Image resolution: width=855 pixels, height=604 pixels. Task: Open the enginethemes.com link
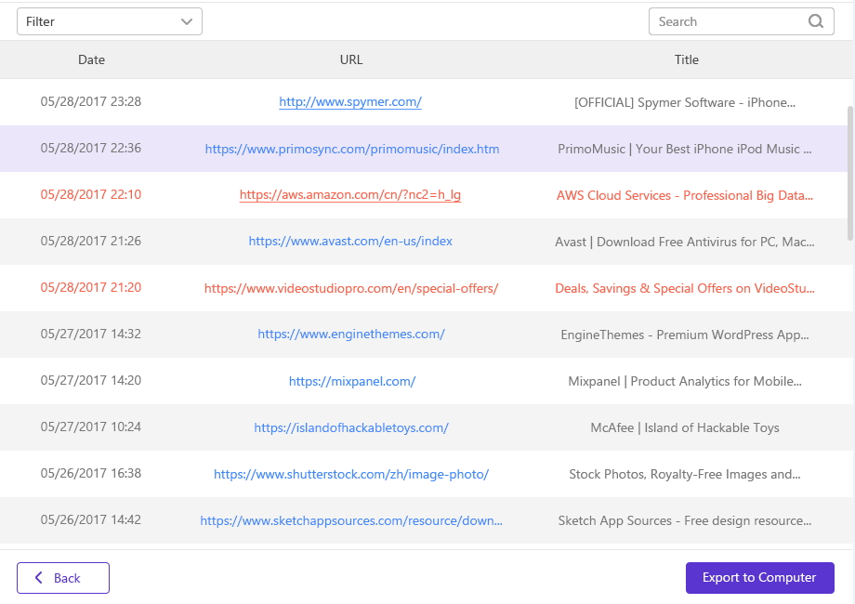coord(351,335)
